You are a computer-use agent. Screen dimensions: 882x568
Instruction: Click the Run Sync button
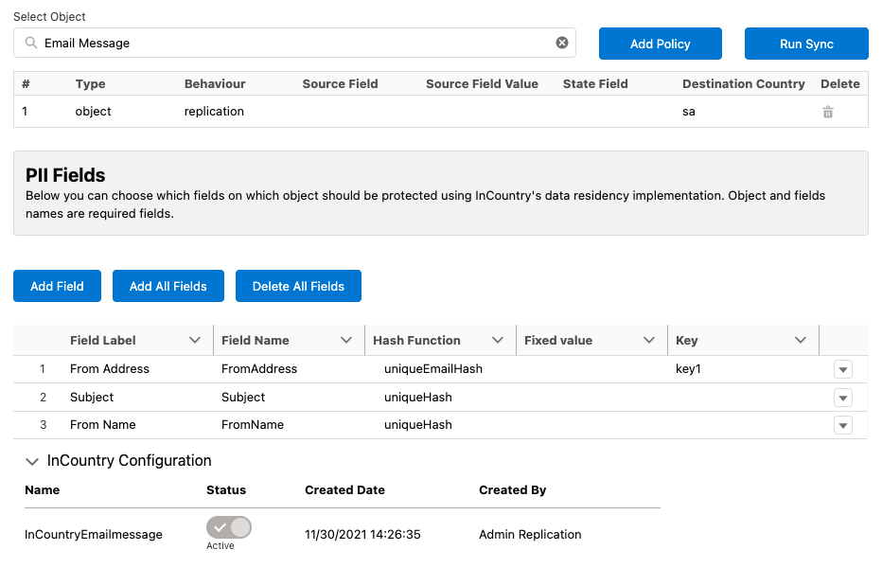tap(806, 44)
